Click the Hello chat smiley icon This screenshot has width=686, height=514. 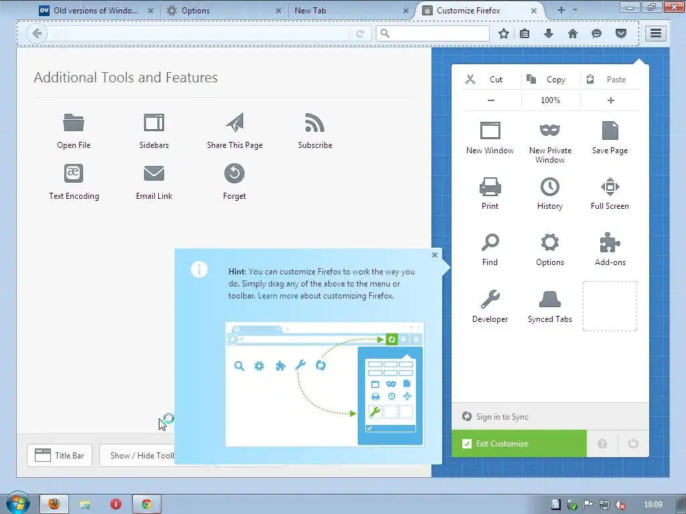(x=596, y=33)
